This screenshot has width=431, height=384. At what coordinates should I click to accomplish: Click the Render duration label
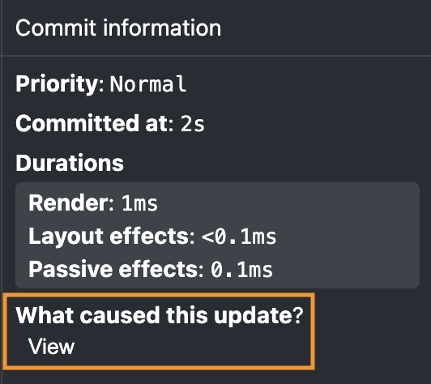69,203
